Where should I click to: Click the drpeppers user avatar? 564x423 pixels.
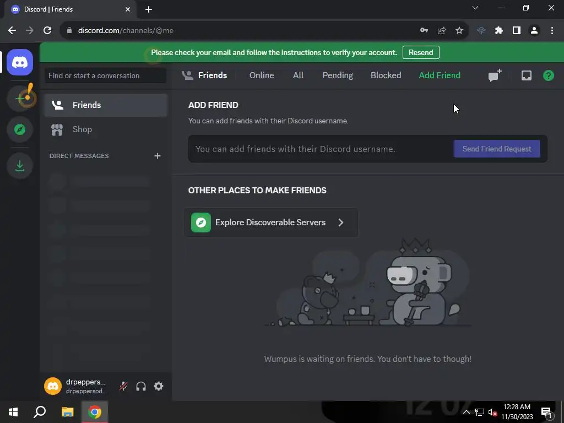[53, 386]
